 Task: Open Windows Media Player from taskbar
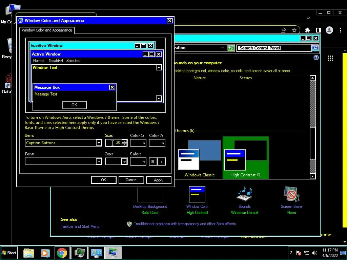(x=45, y=253)
